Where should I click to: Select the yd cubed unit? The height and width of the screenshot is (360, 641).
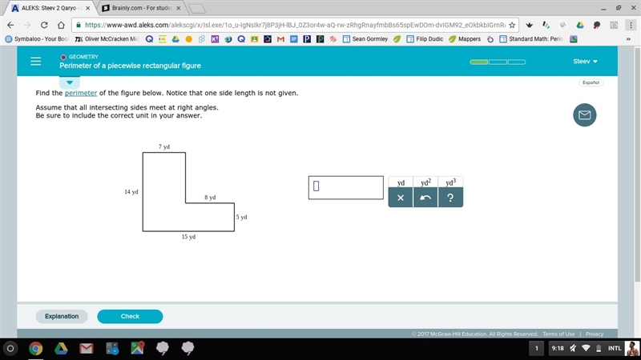pos(450,182)
